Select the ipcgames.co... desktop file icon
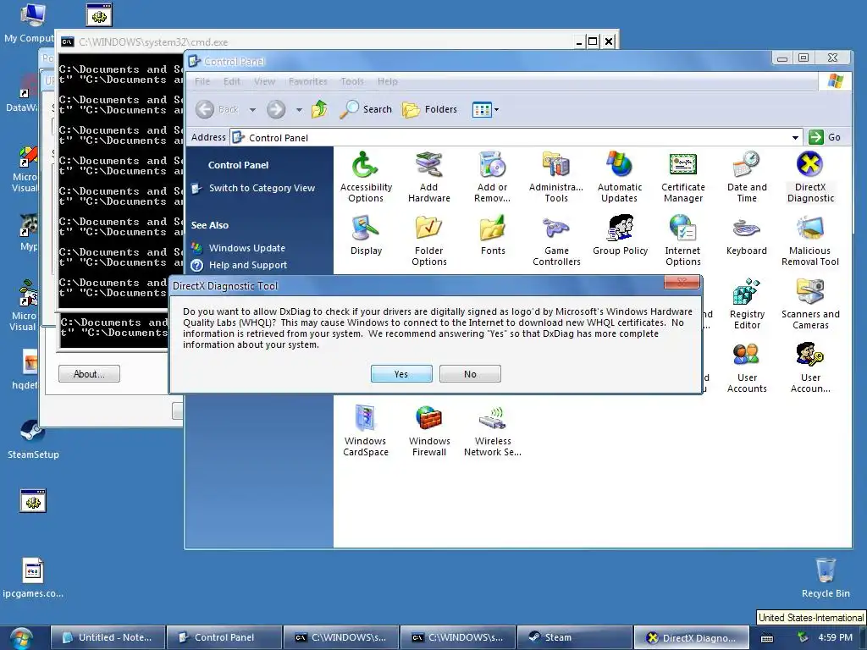 (x=33, y=578)
